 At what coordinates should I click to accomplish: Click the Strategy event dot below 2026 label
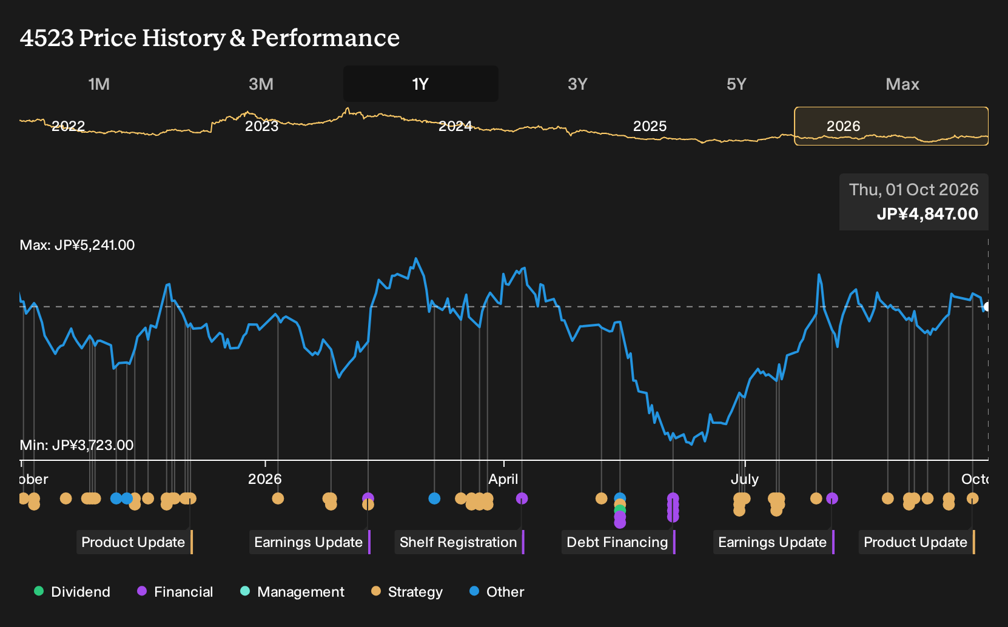pyautogui.click(x=278, y=498)
